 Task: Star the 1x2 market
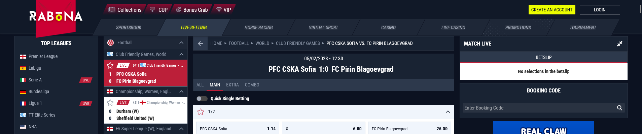tap(201, 112)
